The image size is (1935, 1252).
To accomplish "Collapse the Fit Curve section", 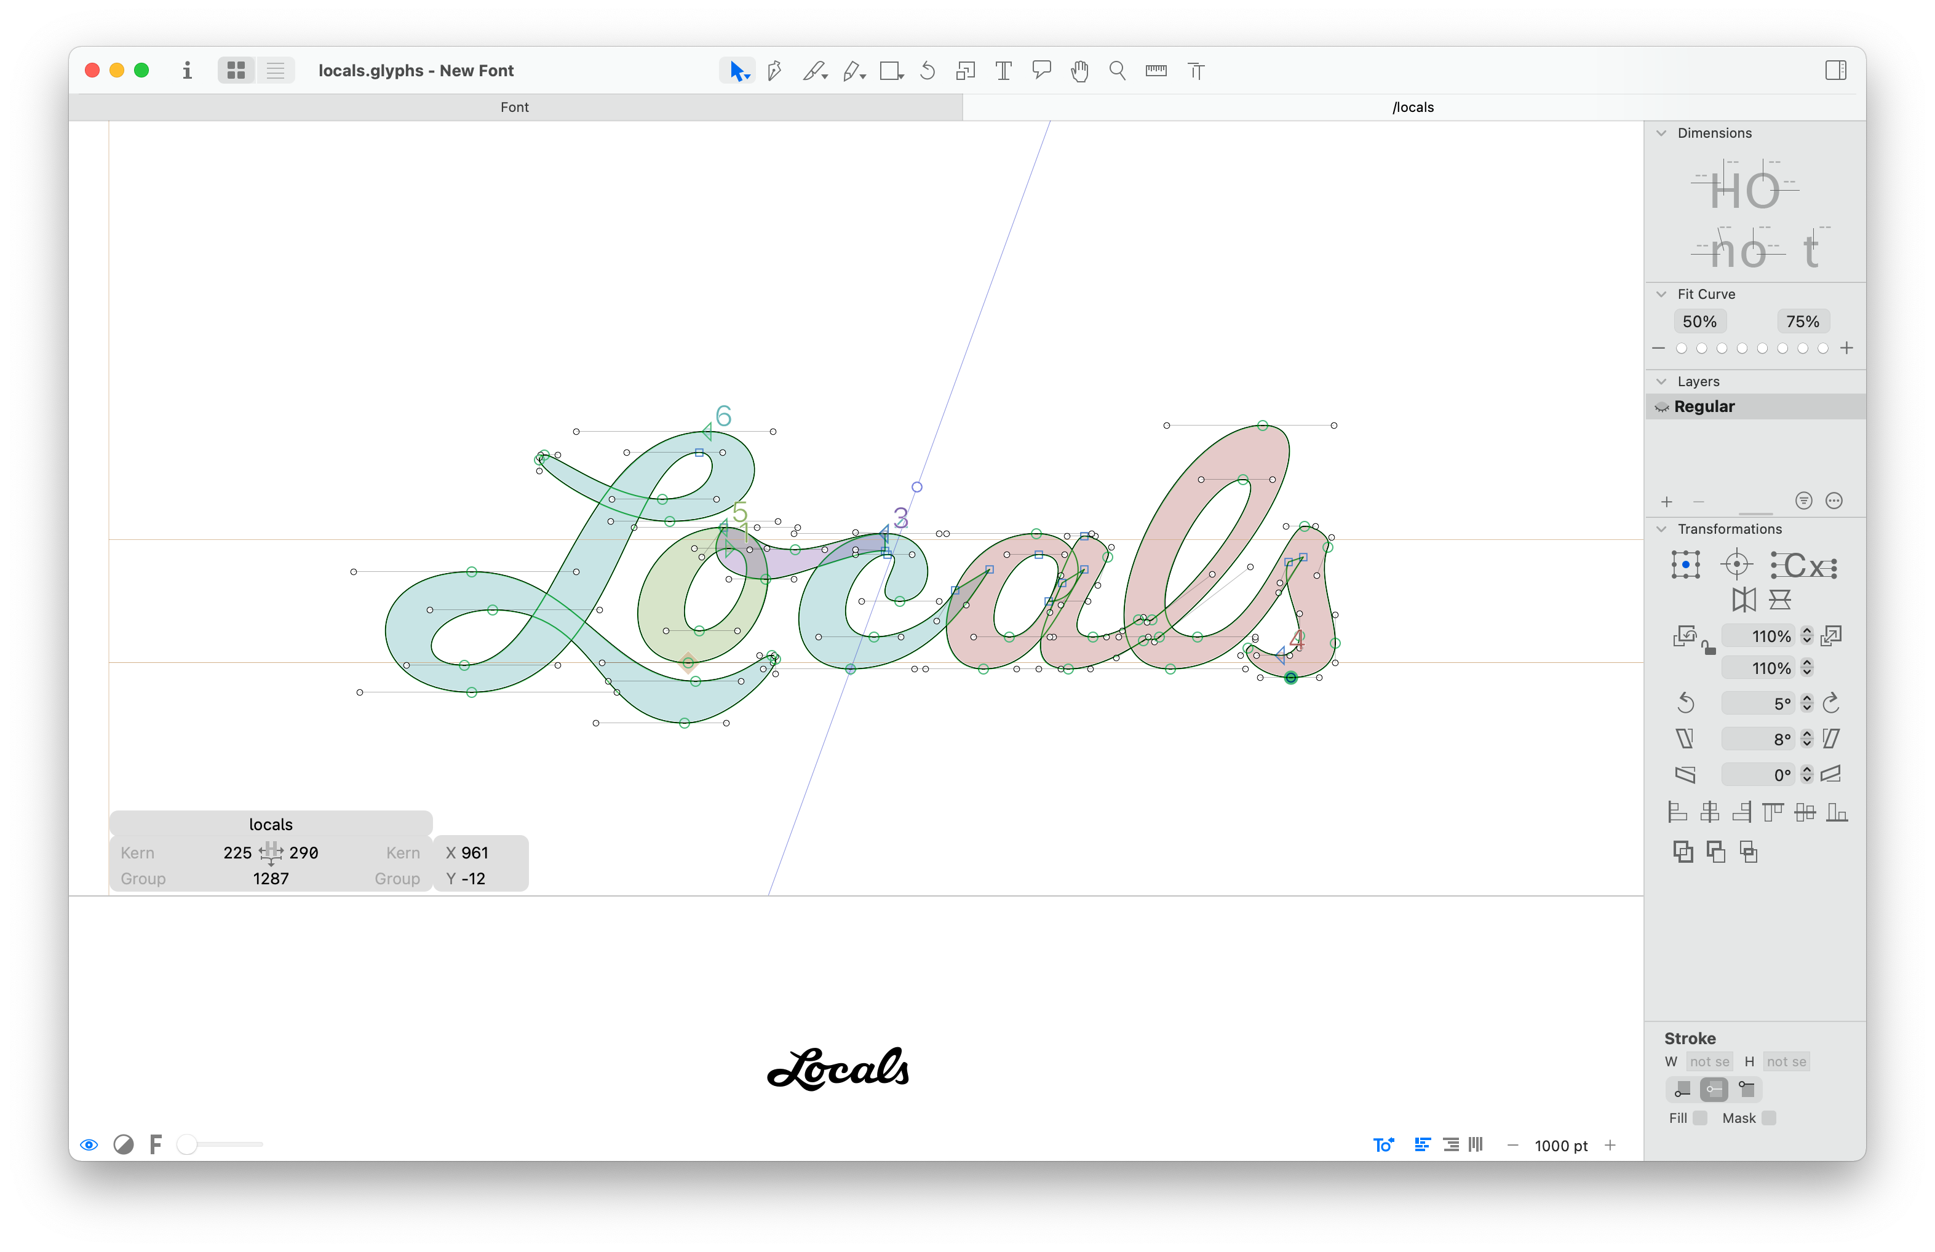I will [x=1661, y=295].
